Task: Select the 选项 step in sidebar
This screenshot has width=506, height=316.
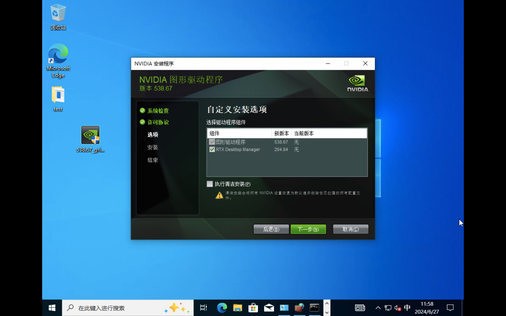Action: point(153,134)
